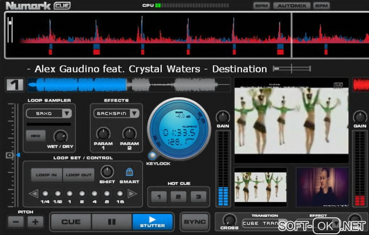Trigger Hot Cue 1
The width and height of the screenshot is (369, 235).
(159, 197)
